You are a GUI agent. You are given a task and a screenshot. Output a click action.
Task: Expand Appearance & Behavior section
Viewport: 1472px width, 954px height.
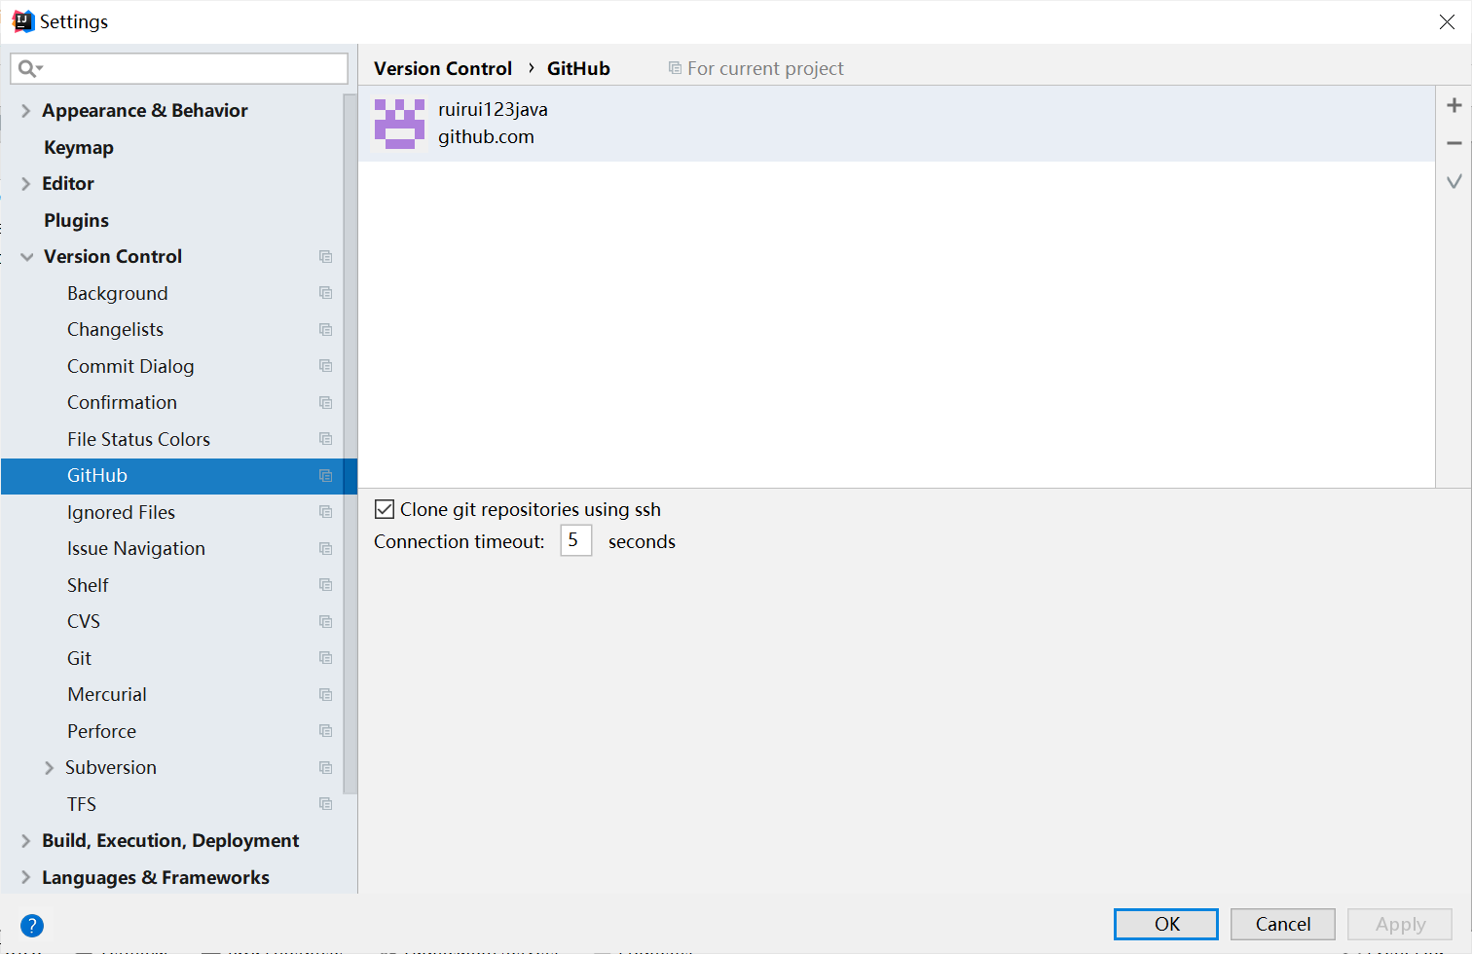click(26, 111)
